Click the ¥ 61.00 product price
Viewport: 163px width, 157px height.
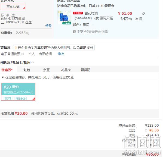[125, 14]
